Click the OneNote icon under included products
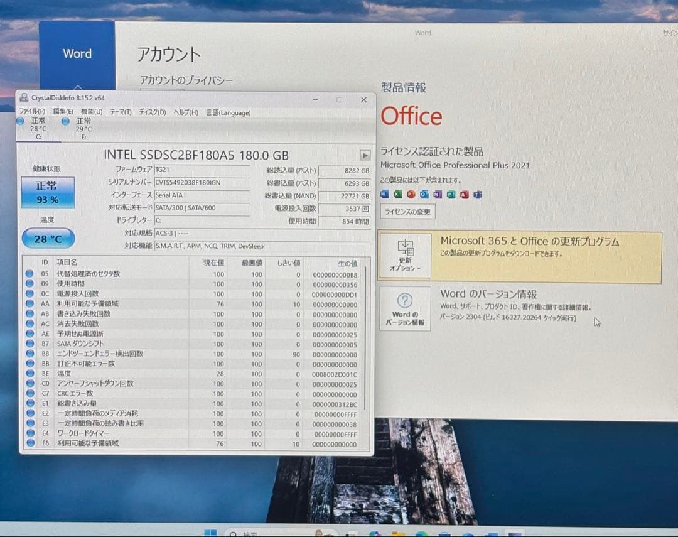The image size is (678, 537). 438,194
